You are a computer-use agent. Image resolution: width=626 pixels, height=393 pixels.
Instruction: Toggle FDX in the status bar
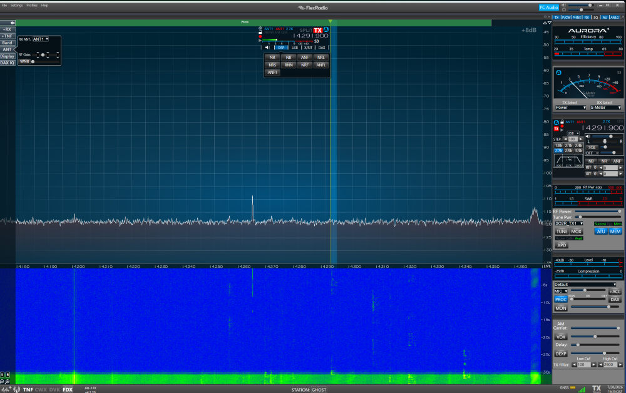point(68,389)
